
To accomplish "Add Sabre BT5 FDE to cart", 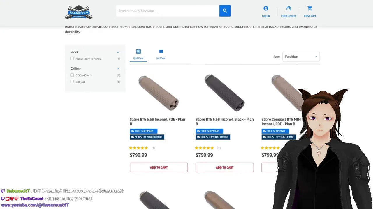I will coord(159,167).
